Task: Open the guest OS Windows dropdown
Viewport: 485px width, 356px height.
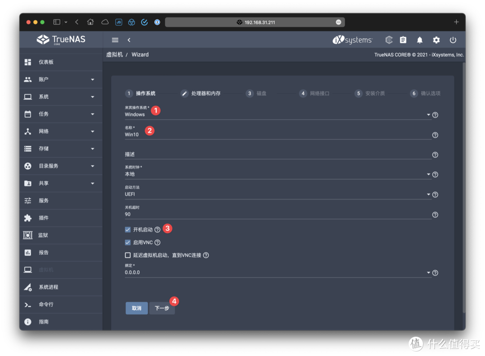Action: coord(278,114)
